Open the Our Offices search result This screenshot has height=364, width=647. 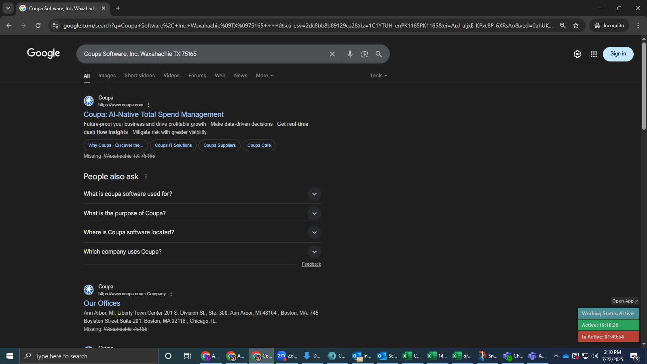coord(102,303)
